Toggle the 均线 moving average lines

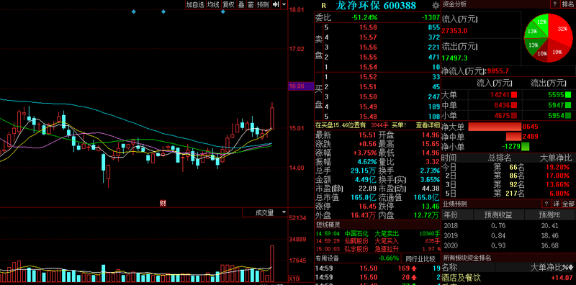click(213, 4)
